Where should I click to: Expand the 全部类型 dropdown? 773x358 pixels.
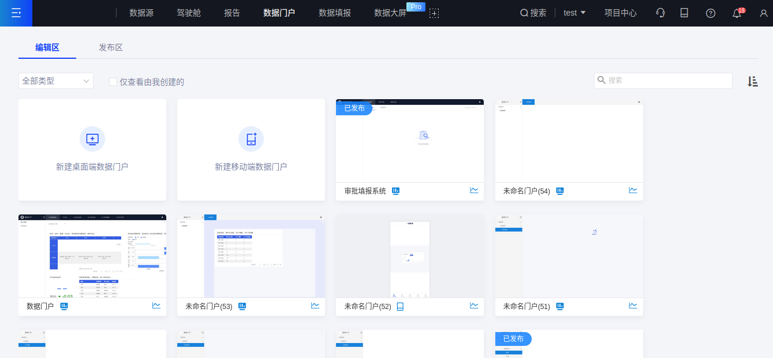point(55,81)
